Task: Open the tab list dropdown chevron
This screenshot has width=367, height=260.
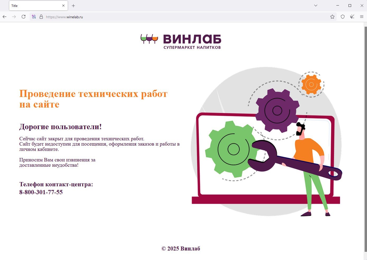Action: (315, 5)
